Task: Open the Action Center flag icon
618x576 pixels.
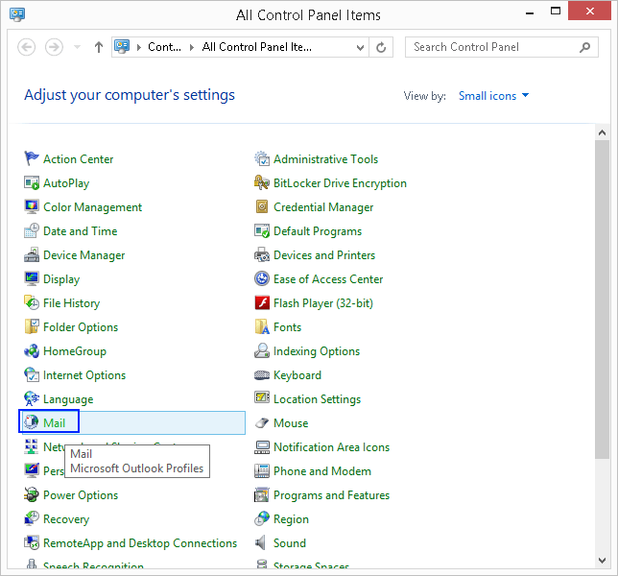Action: (31, 159)
